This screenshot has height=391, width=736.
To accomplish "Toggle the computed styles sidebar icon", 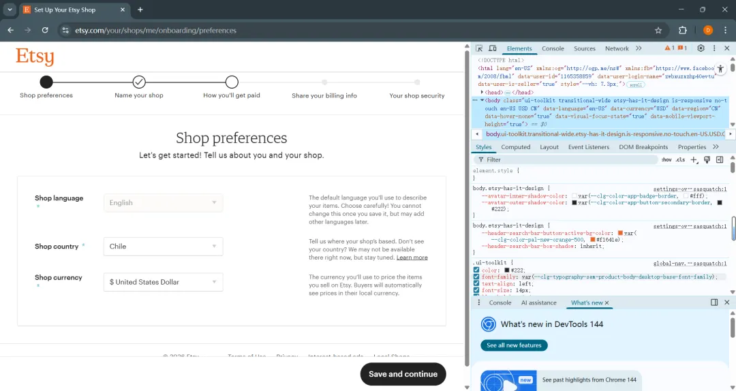I will [x=720, y=159].
